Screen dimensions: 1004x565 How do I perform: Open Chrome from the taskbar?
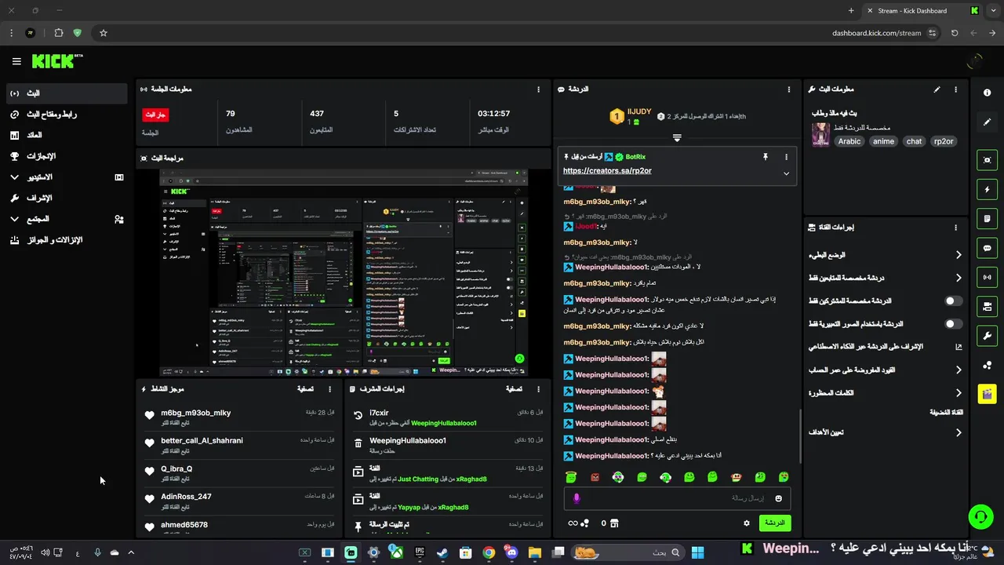coord(489,552)
